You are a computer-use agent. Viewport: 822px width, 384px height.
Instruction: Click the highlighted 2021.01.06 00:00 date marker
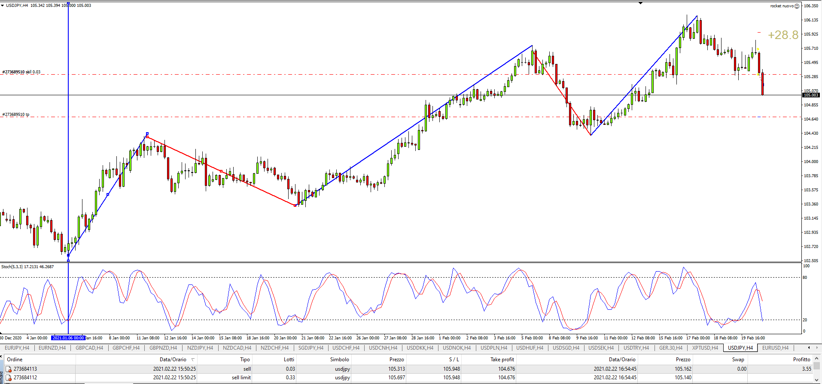[x=68, y=338]
